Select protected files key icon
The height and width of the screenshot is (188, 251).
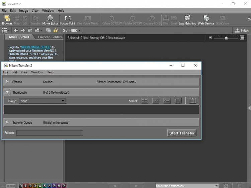[x=167, y=101]
